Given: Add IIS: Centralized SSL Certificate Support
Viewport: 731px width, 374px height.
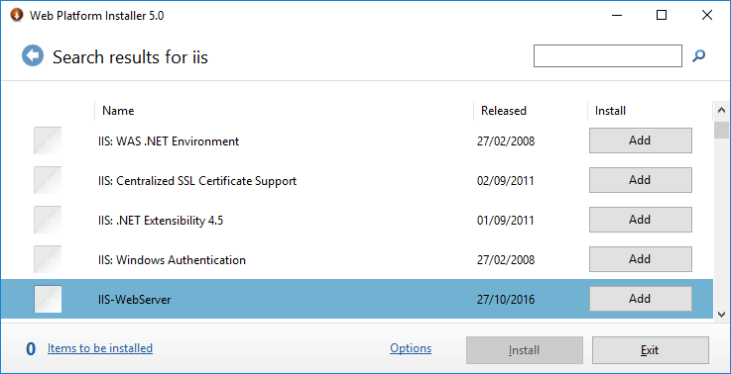Looking at the screenshot, I should coord(640,180).
